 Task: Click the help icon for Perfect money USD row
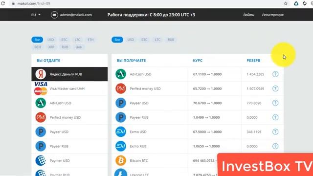tap(275, 88)
